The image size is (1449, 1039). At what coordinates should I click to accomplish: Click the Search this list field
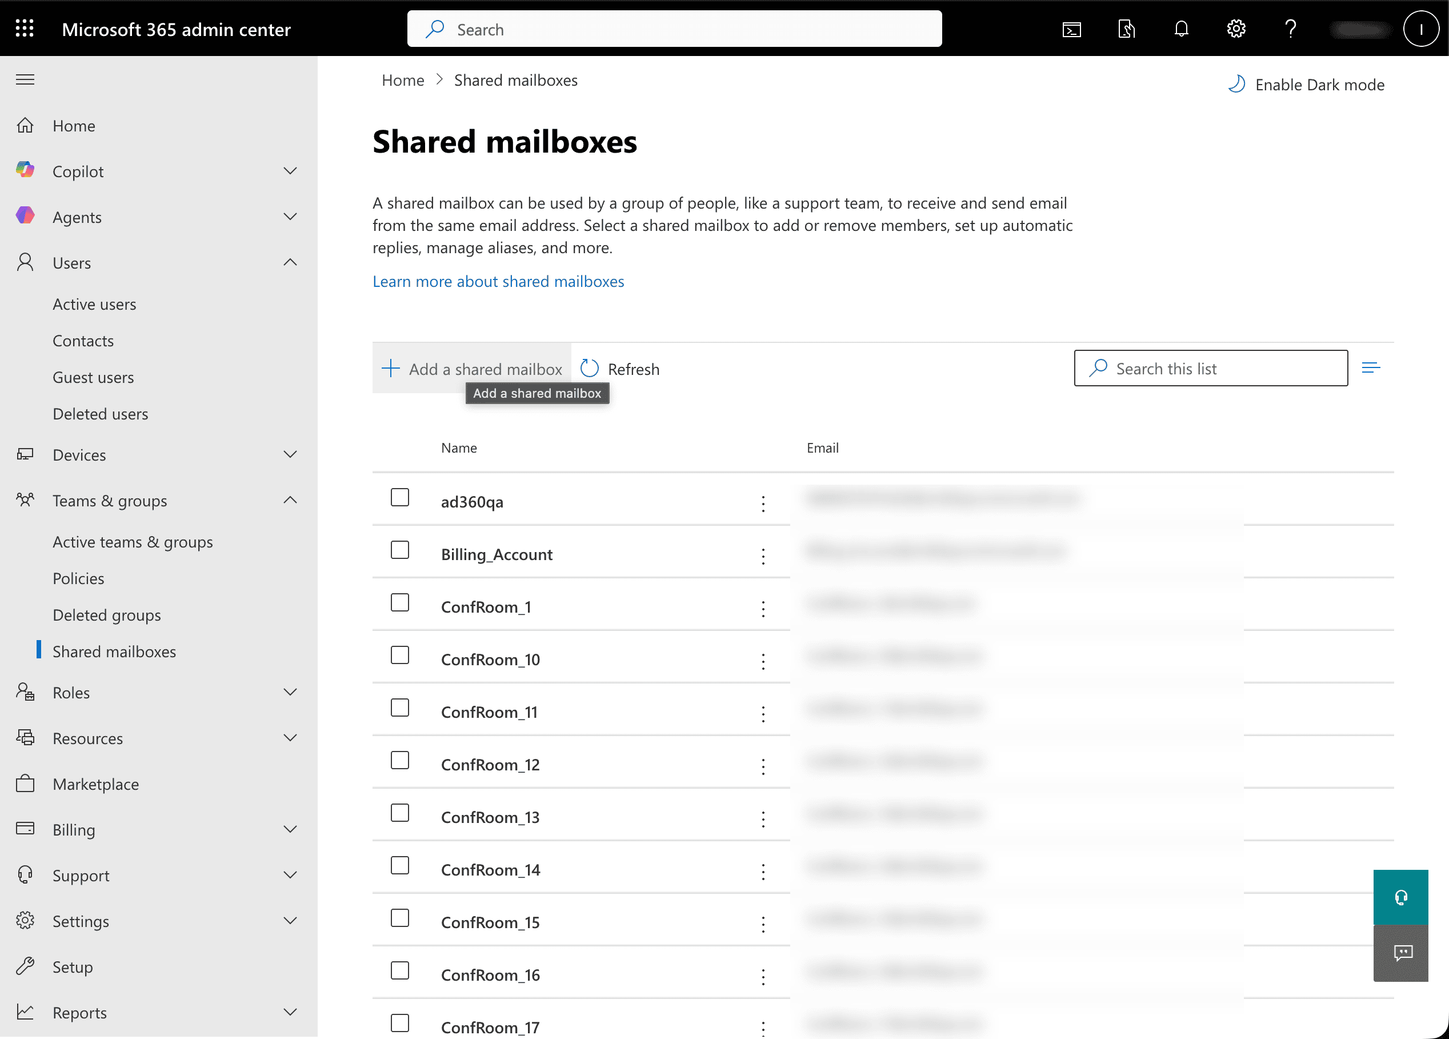pos(1210,368)
